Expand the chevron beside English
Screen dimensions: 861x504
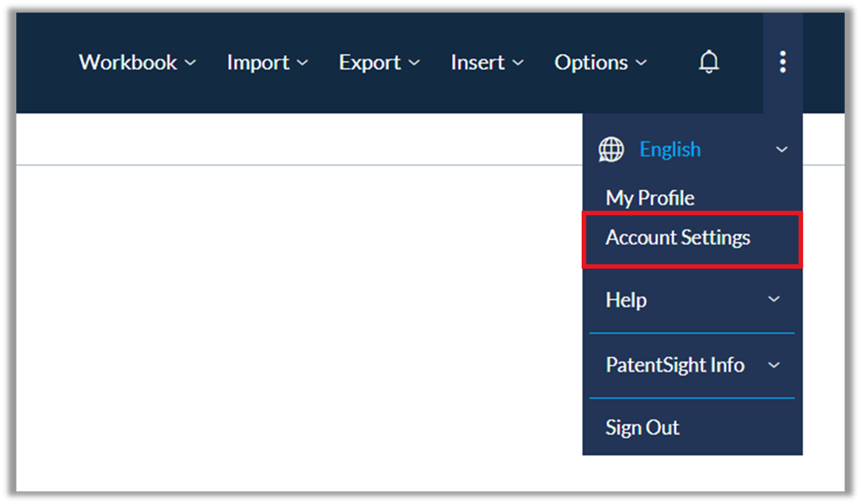(x=781, y=150)
